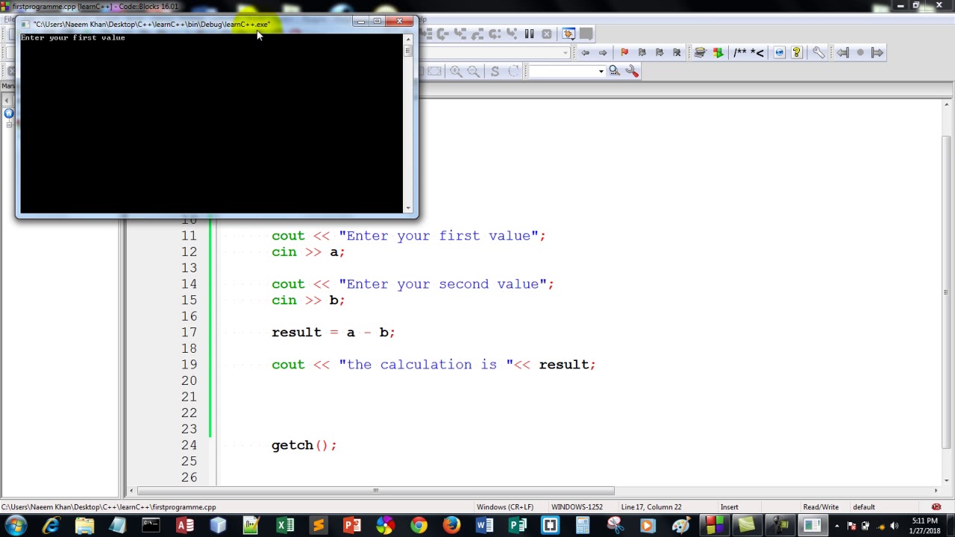The height and width of the screenshot is (537, 955).
Task: Click line 11 cout first value statement
Action: [x=409, y=236]
